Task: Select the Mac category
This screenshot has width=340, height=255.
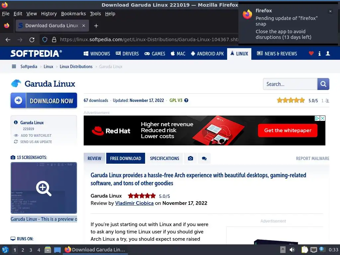Action: 178,53
